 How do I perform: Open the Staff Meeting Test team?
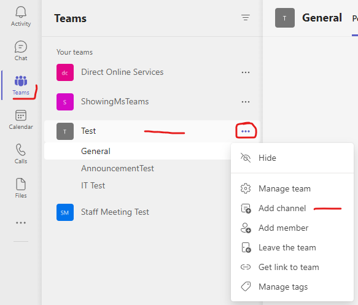tap(115, 212)
